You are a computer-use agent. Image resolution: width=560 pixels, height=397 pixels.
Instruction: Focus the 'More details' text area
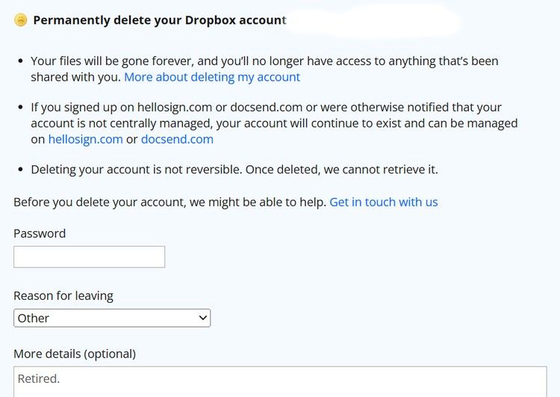(x=280, y=381)
